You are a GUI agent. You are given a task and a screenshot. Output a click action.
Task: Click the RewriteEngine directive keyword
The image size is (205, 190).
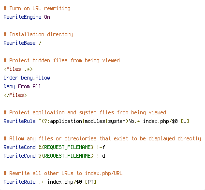click(x=22, y=17)
